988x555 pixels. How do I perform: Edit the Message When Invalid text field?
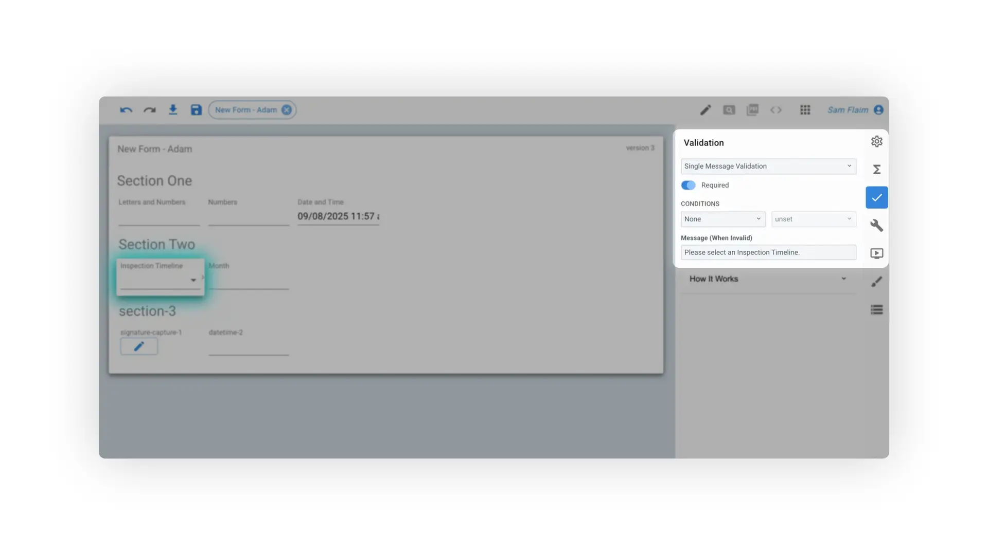point(768,252)
